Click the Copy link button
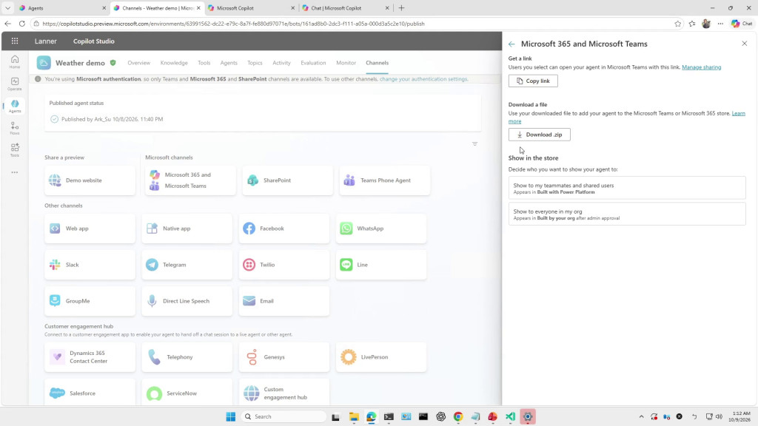This screenshot has height=426, width=758. (x=533, y=81)
